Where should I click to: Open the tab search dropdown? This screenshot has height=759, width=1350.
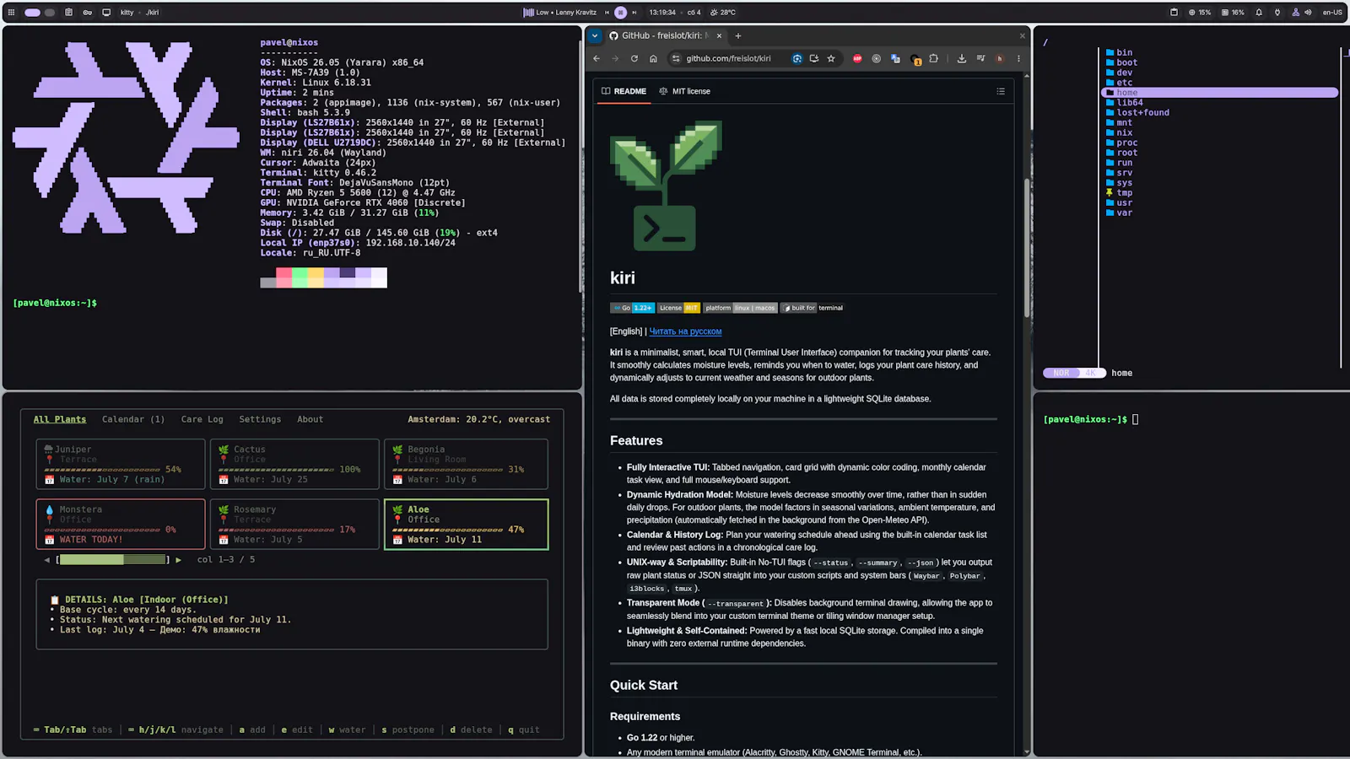[x=595, y=35]
